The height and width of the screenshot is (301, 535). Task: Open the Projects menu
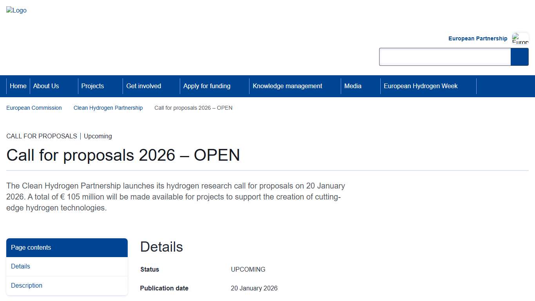tap(92, 86)
